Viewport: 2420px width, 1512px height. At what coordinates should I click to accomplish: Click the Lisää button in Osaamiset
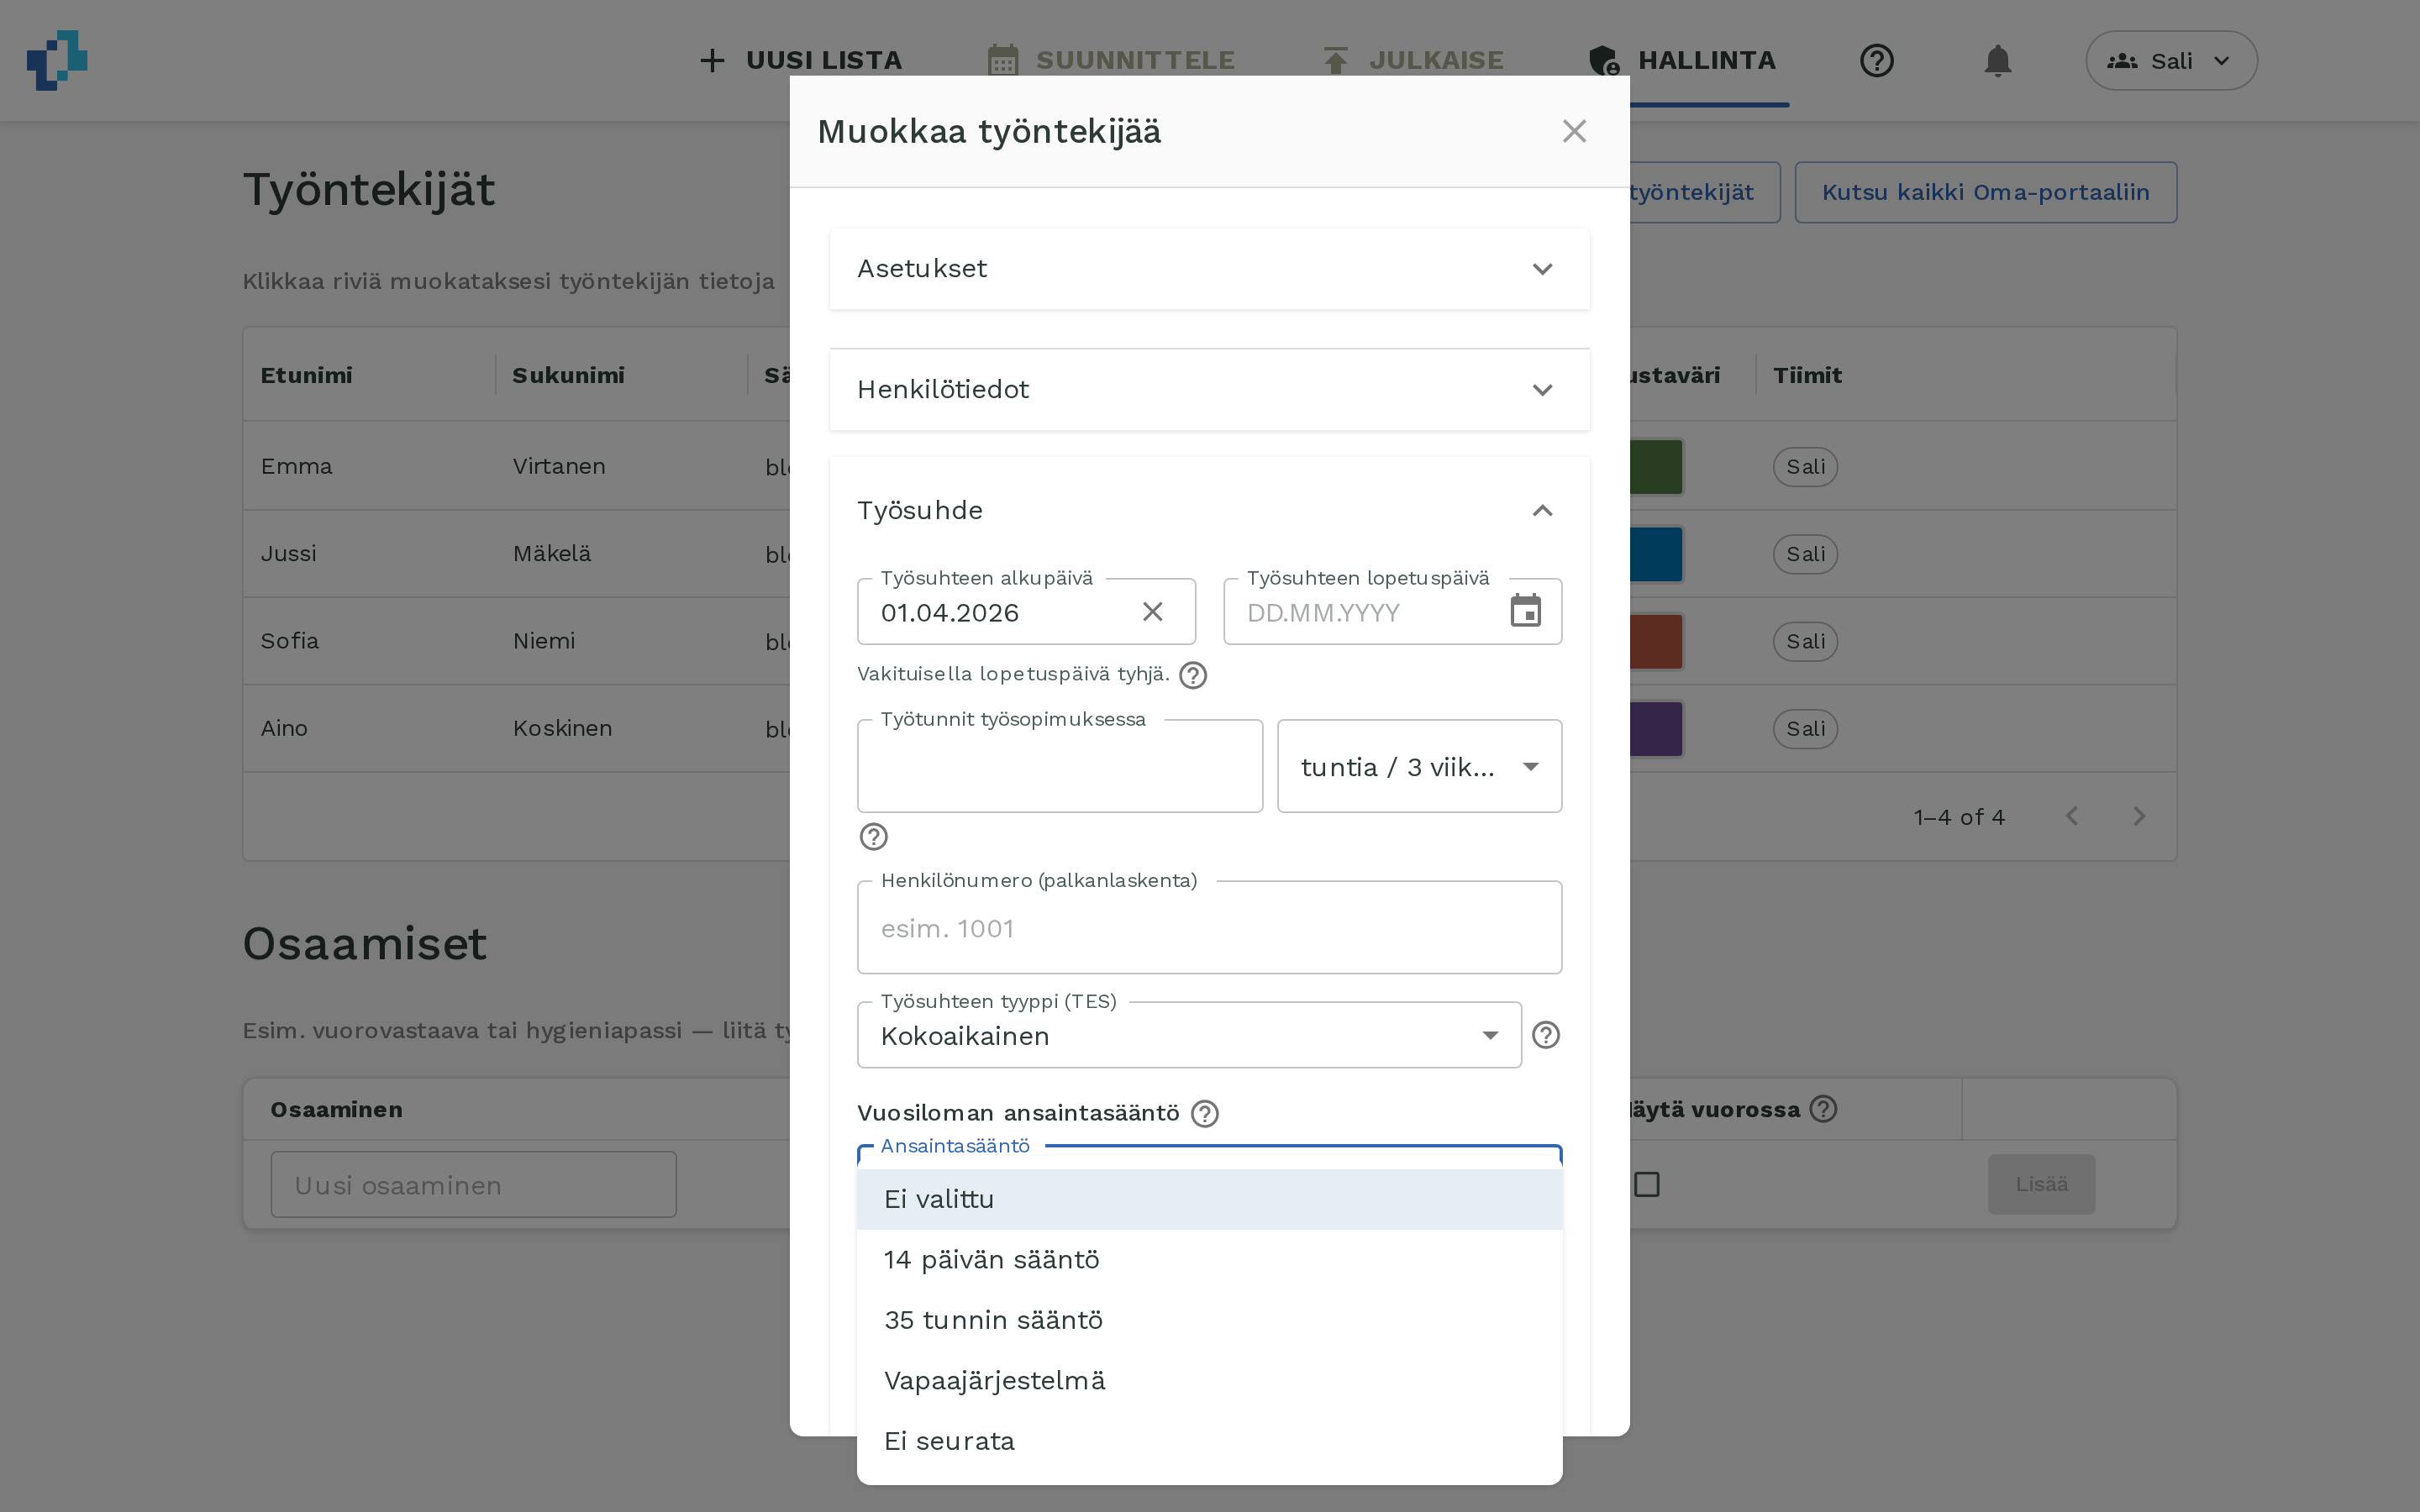(2041, 1184)
